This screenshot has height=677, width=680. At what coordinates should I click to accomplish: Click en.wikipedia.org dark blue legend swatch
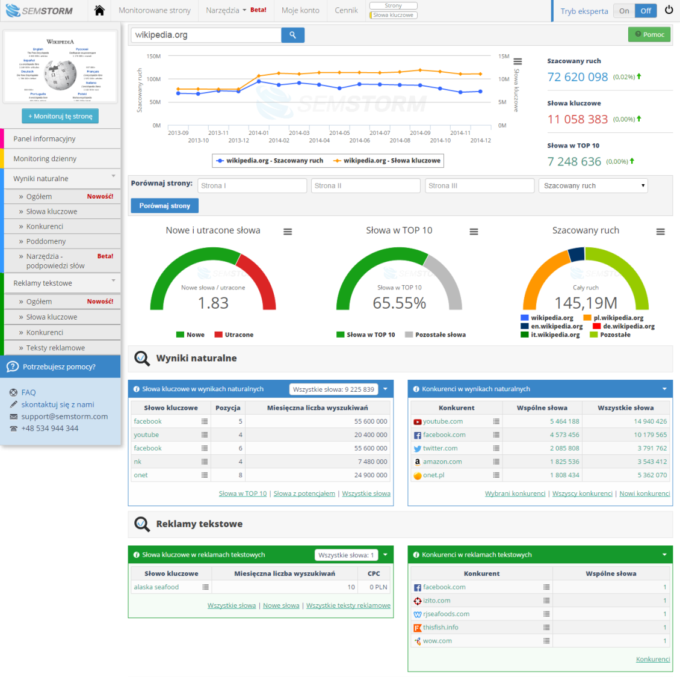tap(525, 326)
